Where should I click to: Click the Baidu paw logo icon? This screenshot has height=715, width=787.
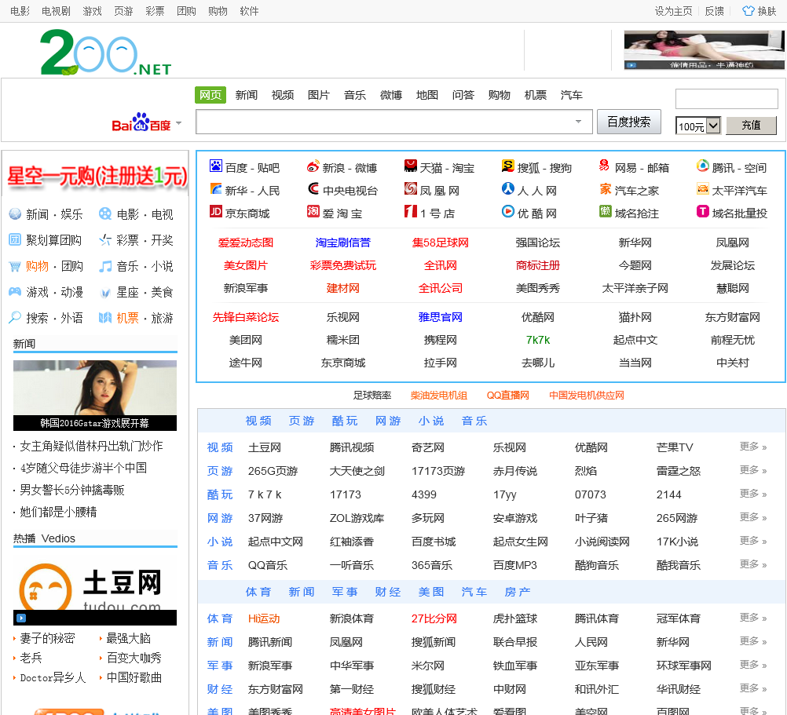pos(216,166)
